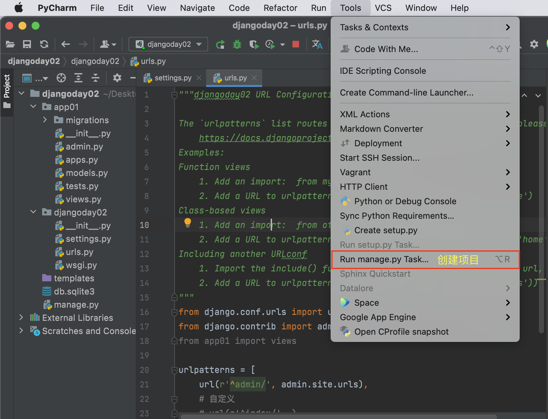Click the vertical editor scrollbar
The height and width of the screenshot is (419, 548).
coord(541,219)
